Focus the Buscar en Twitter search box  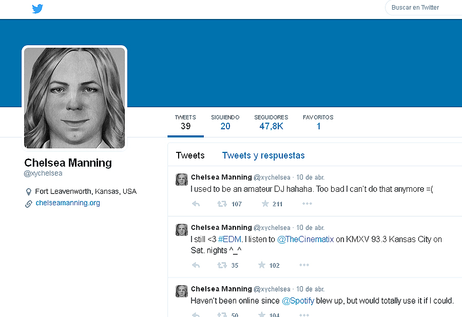[x=423, y=8]
